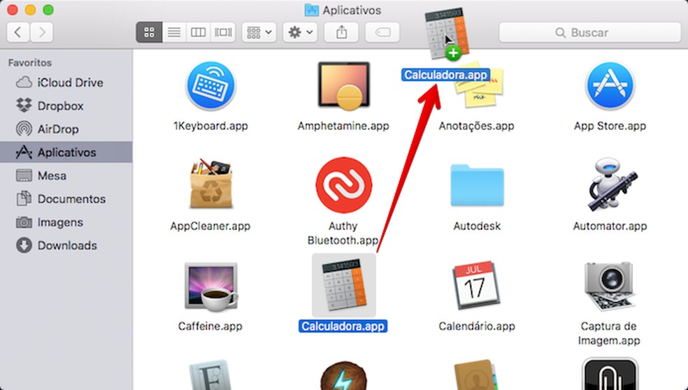
Task: Minimize the Finder window with yellow button
Action: click(x=30, y=10)
